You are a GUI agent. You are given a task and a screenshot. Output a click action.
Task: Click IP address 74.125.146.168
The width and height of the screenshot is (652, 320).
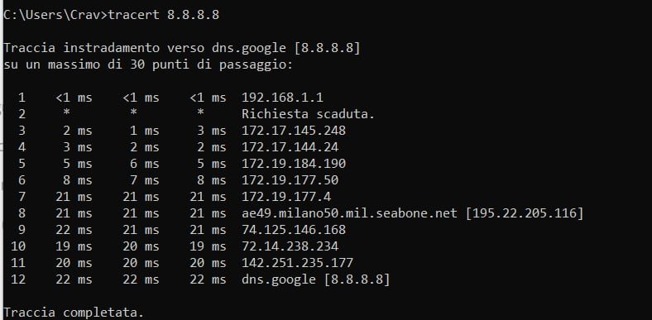294,230
